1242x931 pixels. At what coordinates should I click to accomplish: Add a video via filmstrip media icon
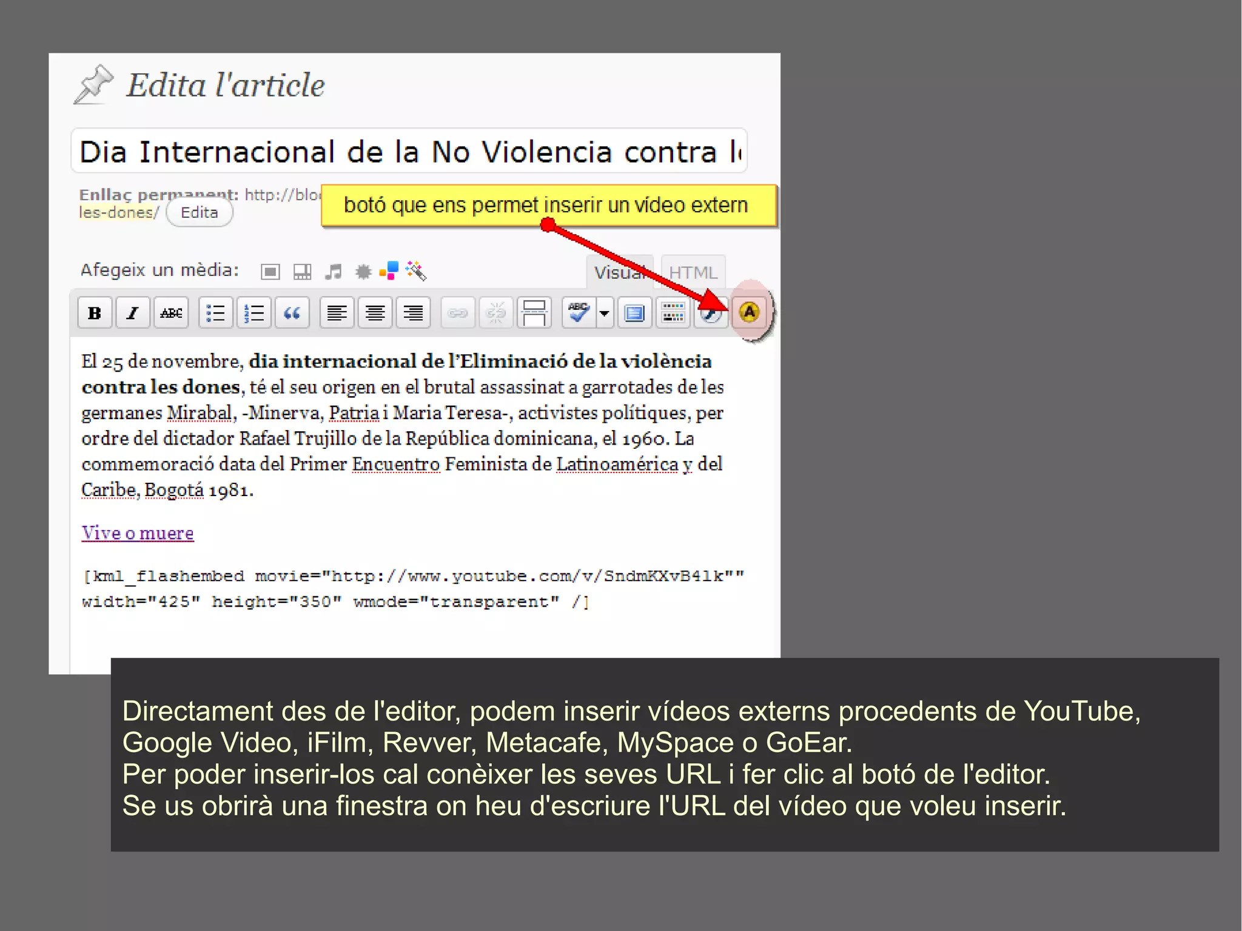tap(302, 272)
